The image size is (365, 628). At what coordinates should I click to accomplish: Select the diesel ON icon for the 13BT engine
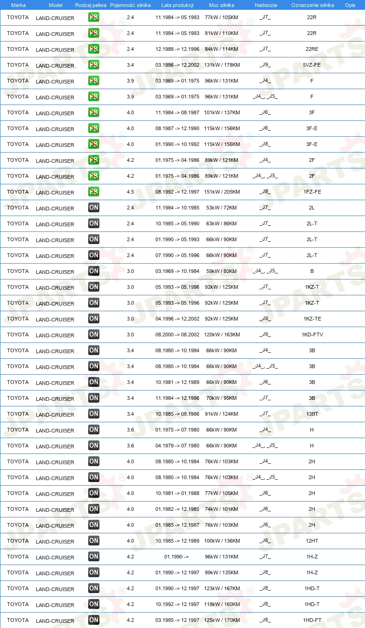pos(94,414)
